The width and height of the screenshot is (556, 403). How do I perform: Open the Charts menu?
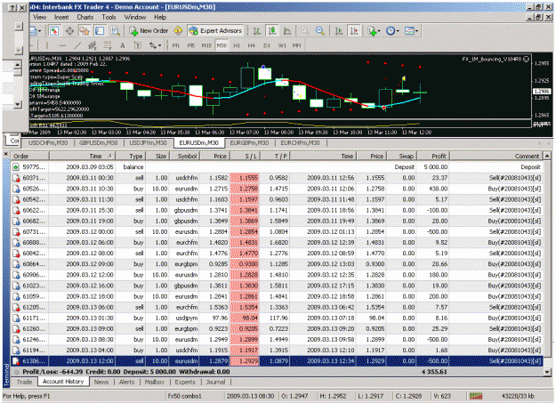(85, 17)
